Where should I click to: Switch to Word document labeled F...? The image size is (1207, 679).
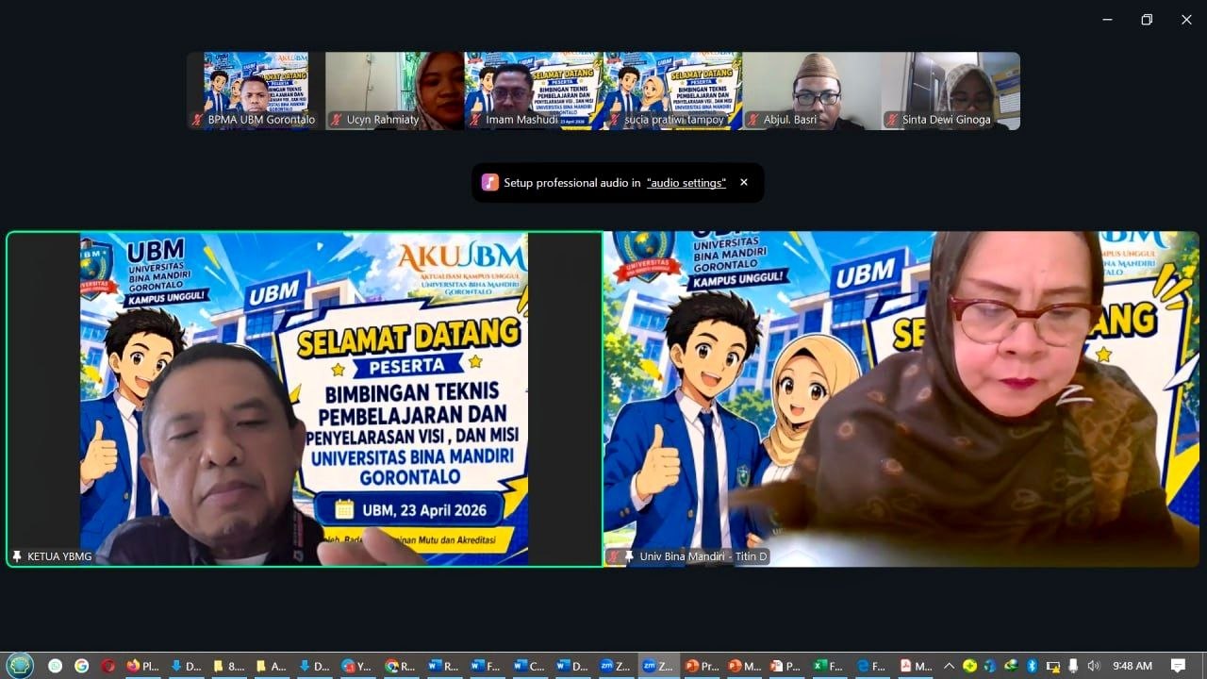tap(487, 666)
